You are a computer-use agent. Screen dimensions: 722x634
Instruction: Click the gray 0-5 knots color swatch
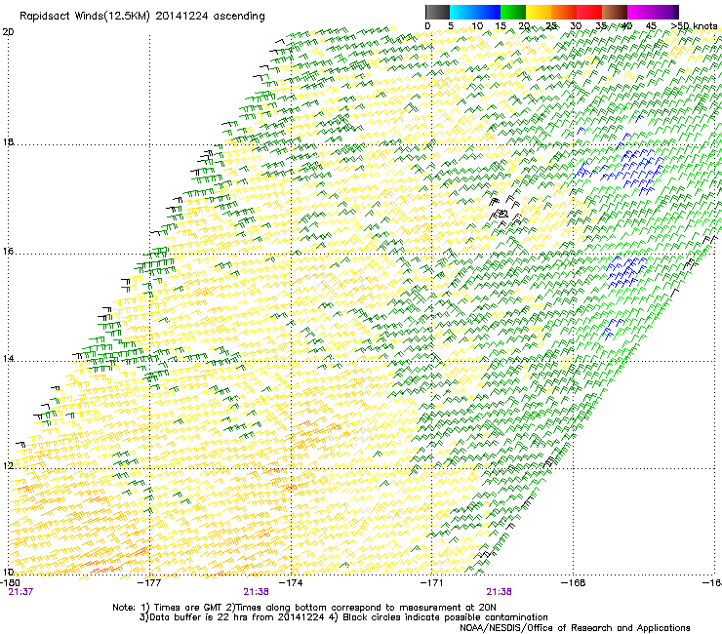(x=437, y=12)
